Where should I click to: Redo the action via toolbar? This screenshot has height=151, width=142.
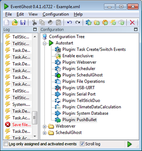click(x=78, y=23)
